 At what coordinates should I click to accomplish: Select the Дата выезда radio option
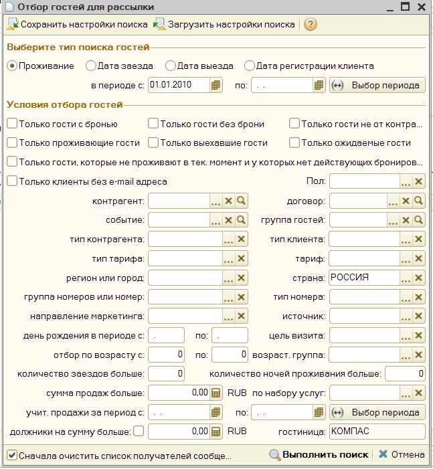pos(170,66)
